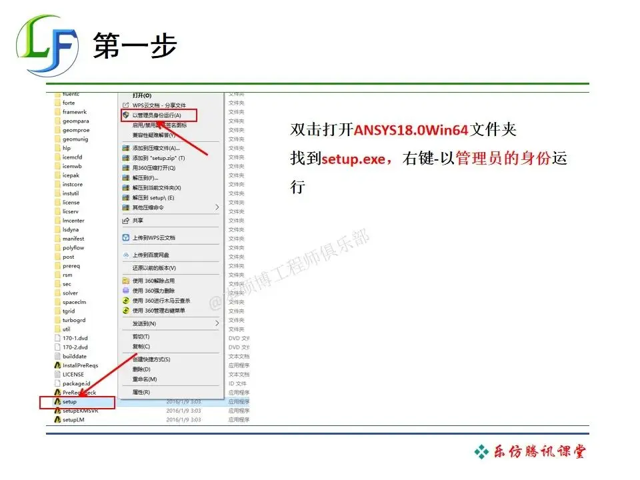The image size is (640, 480).
Task: Click the ANSYS icon beside InstallPreReqs
Action: pyautogui.click(x=57, y=365)
